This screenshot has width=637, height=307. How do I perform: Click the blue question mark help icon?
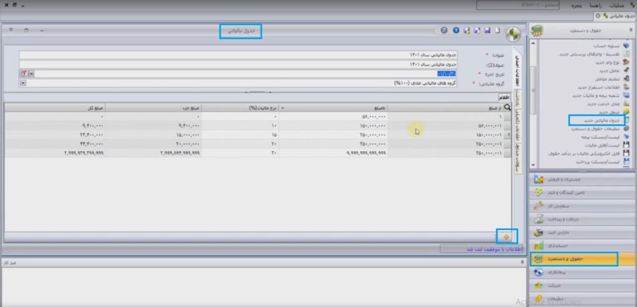click(456, 30)
